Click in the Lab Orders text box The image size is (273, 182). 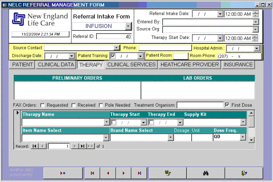coord(198,90)
